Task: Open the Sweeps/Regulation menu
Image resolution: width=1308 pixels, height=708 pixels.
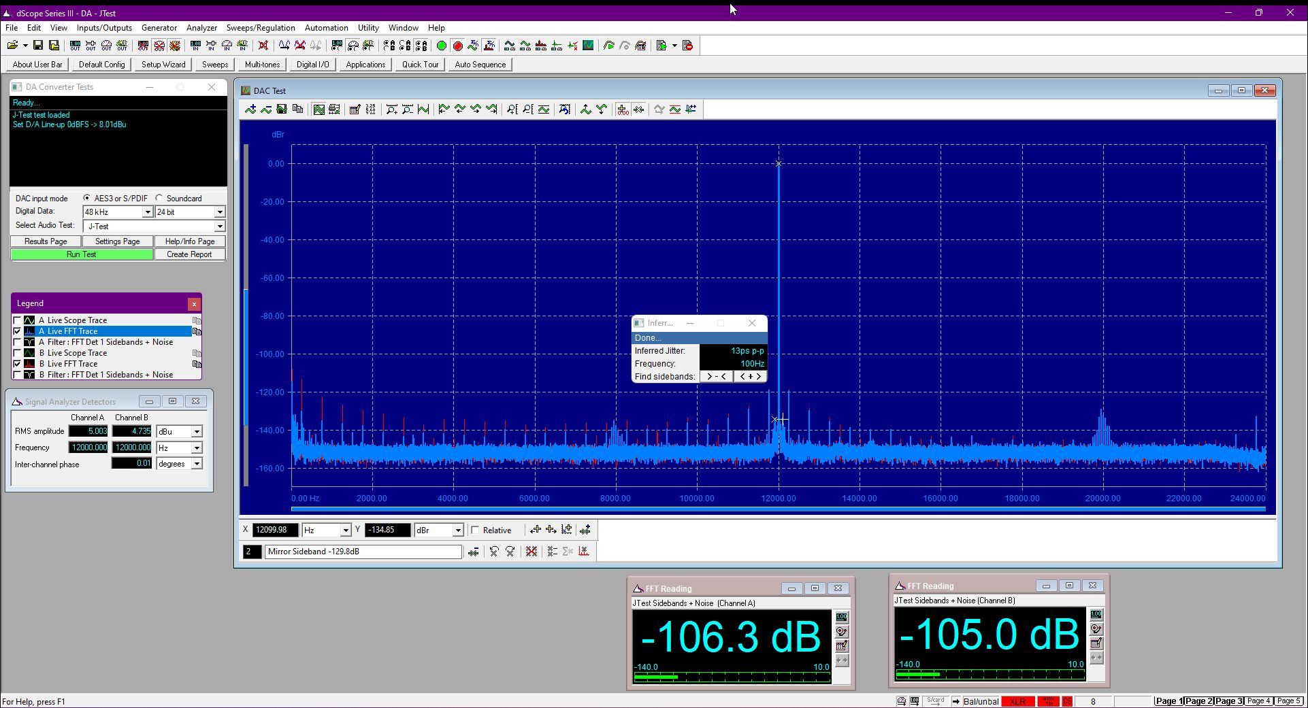Action: click(x=261, y=28)
